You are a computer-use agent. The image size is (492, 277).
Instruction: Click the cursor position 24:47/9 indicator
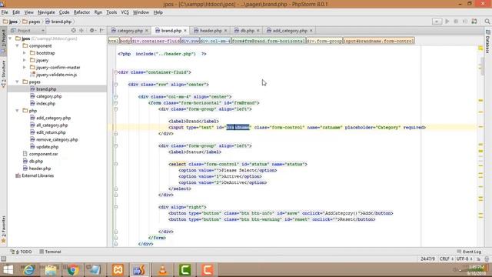427,259
